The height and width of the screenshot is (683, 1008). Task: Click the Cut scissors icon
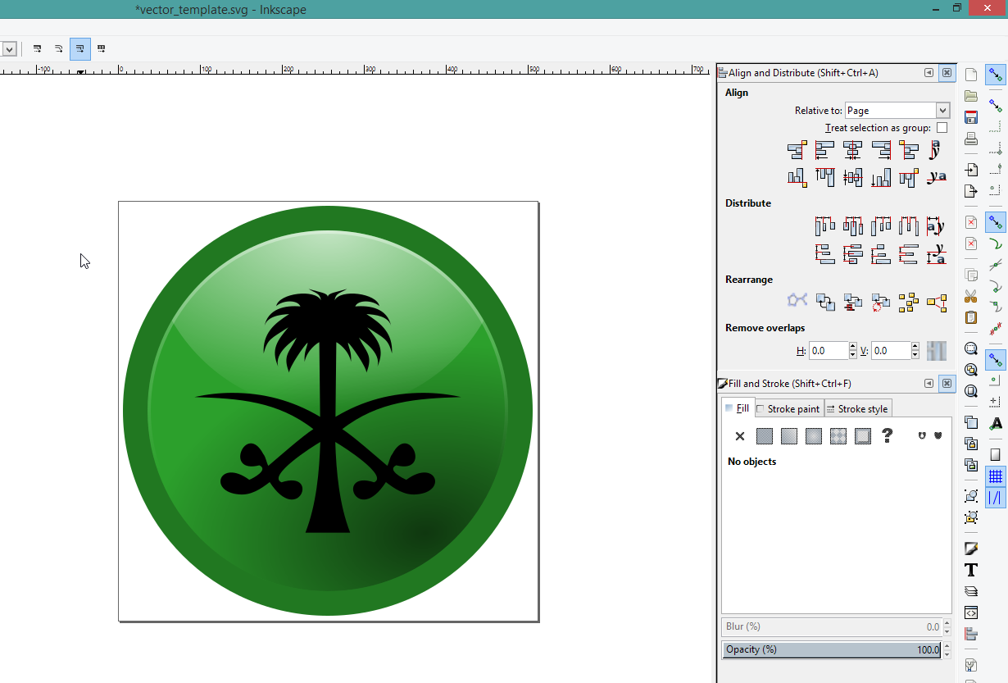click(x=971, y=296)
